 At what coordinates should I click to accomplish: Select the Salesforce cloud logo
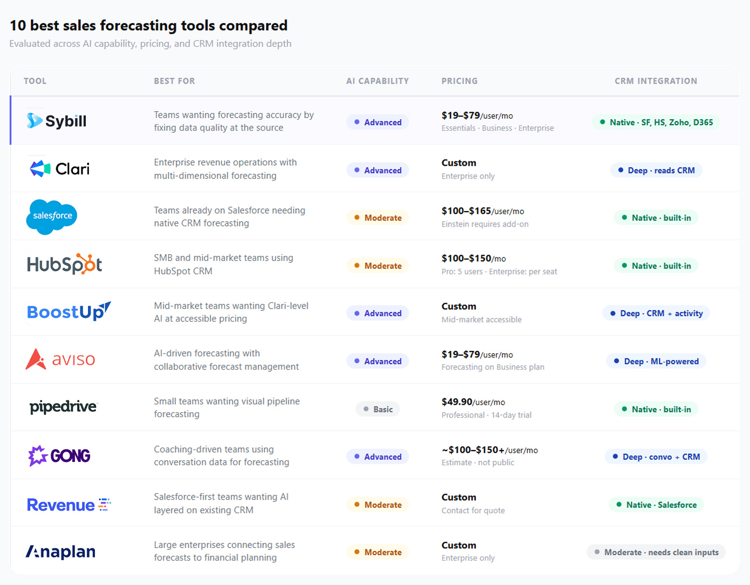[x=52, y=216]
